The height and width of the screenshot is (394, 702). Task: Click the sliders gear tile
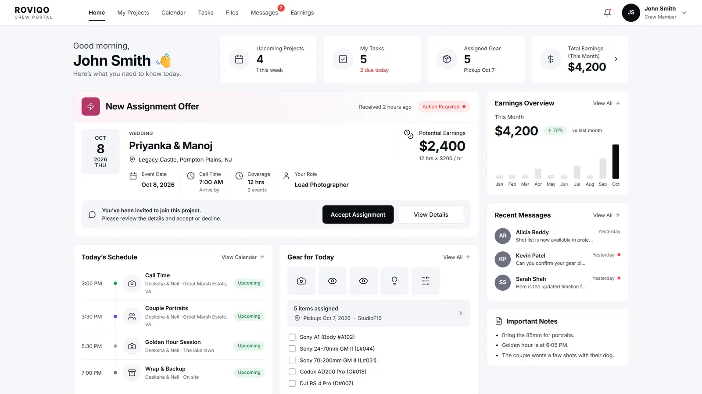(426, 281)
